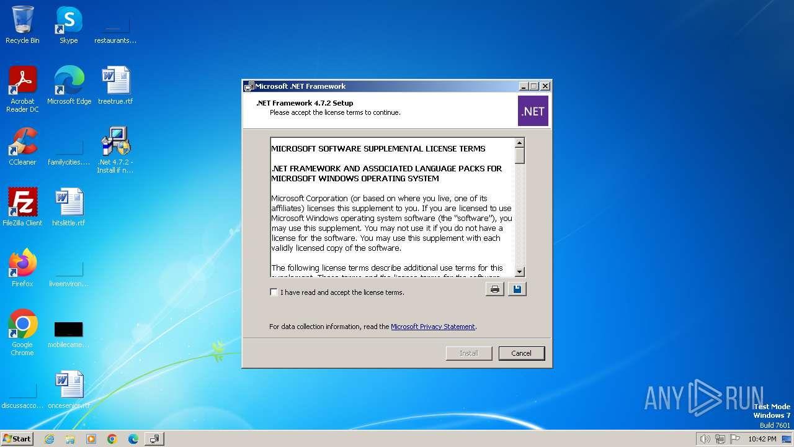Click the license text scrollbar down arrow
This screenshot has width=794, height=447.
(520, 271)
